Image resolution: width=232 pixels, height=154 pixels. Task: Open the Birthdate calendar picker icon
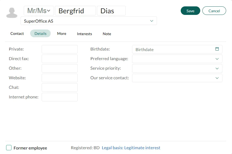(x=217, y=49)
